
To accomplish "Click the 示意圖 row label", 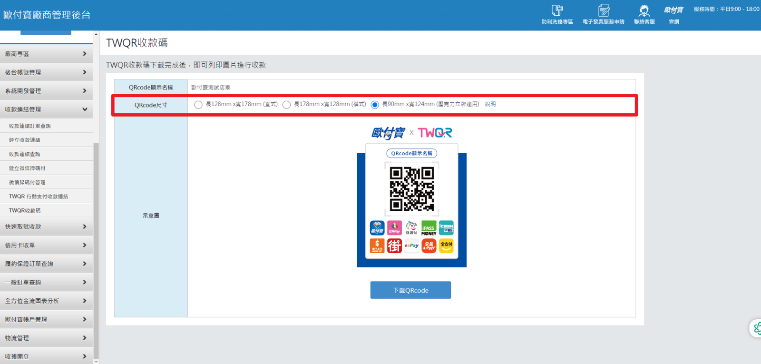I will (x=151, y=216).
